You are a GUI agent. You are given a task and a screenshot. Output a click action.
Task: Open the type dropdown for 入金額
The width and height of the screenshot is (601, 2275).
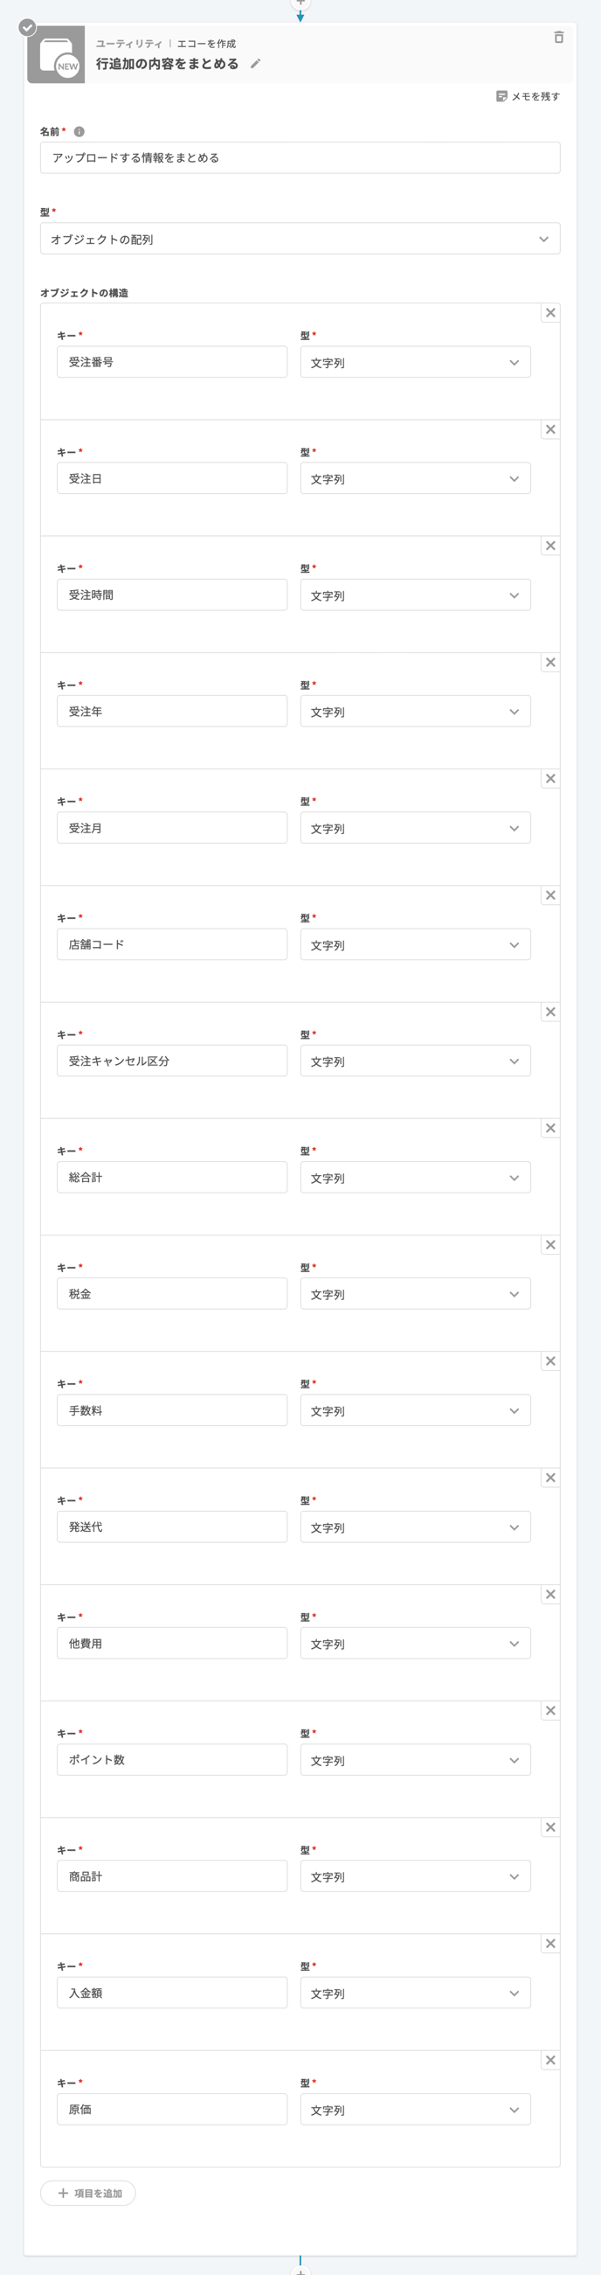(x=416, y=1993)
